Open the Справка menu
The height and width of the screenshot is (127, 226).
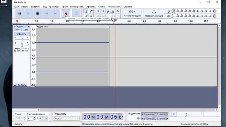coord(128,7)
